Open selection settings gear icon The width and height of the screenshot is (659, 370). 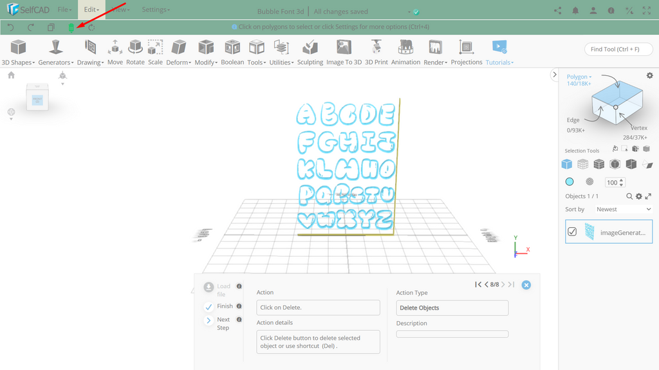coord(650,75)
